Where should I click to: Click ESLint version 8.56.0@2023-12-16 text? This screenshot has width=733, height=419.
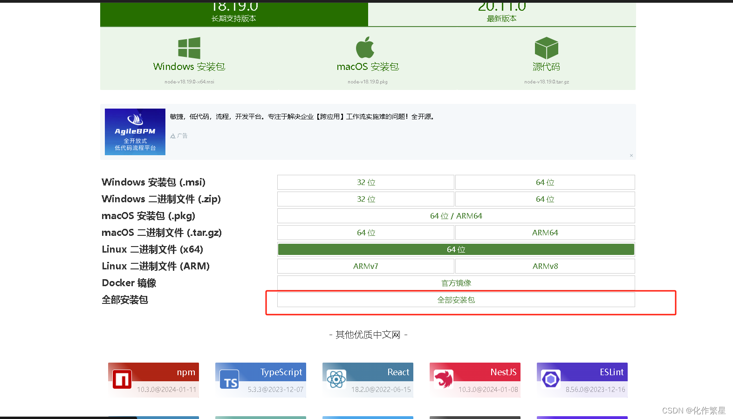click(596, 390)
